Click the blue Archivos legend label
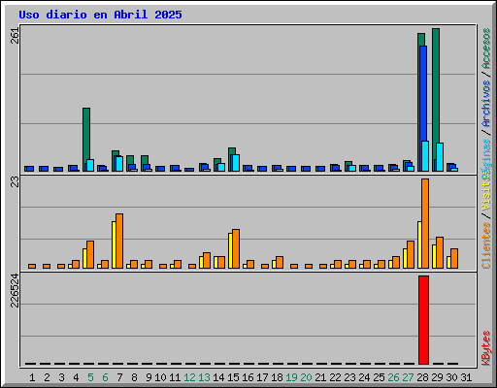This screenshot has height=388, width=497. click(486, 104)
